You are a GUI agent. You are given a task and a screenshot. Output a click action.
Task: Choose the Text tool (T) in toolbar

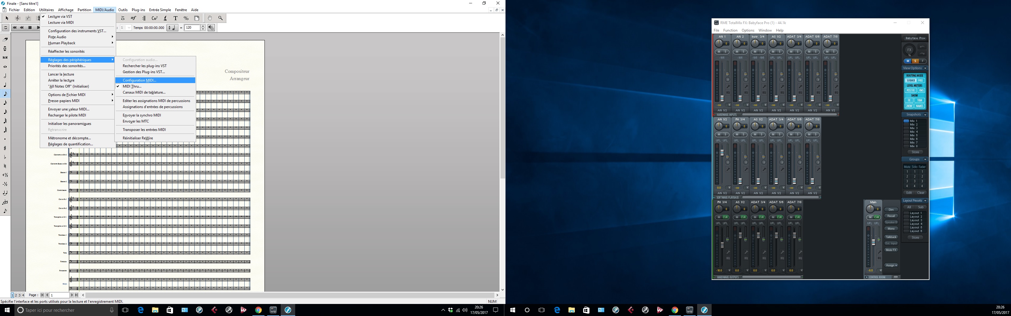175,18
